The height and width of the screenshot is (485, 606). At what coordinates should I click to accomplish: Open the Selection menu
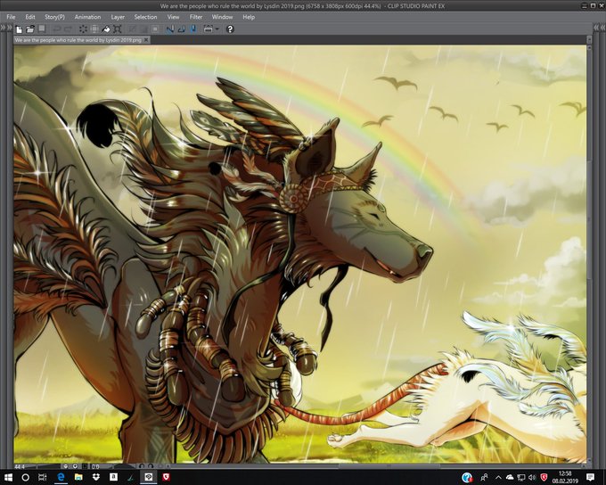pos(145,17)
